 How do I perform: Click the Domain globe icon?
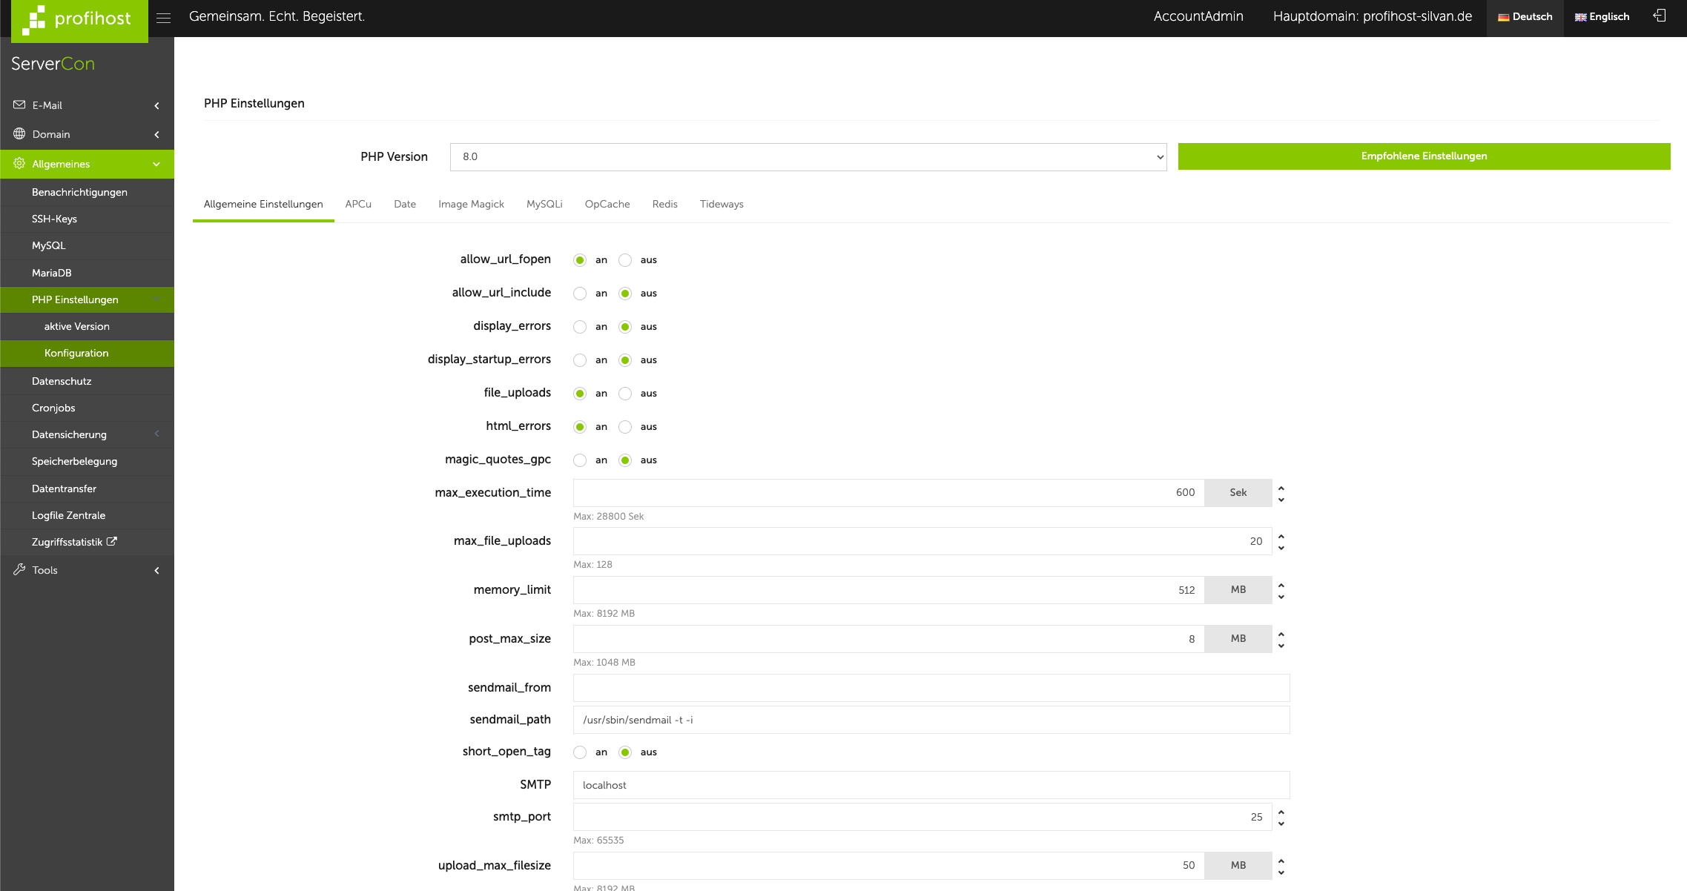tap(19, 134)
